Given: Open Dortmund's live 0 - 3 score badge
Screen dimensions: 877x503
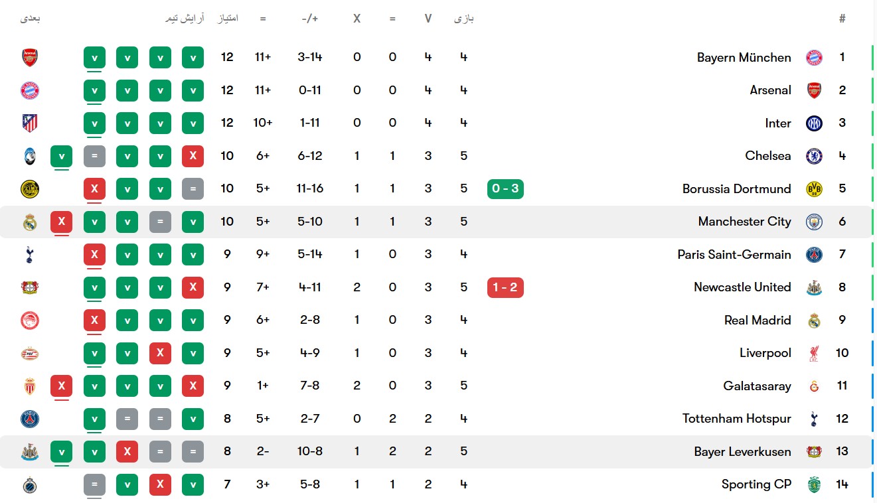Looking at the screenshot, I should pos(505,189).
